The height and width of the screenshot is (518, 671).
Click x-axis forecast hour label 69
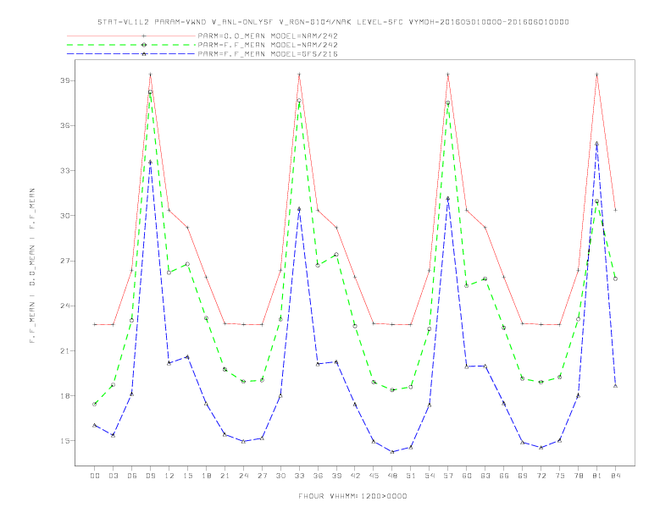pyautogui.click(x=522, y=476)
